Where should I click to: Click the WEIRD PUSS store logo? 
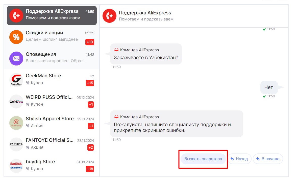click(x=16, y=101)
